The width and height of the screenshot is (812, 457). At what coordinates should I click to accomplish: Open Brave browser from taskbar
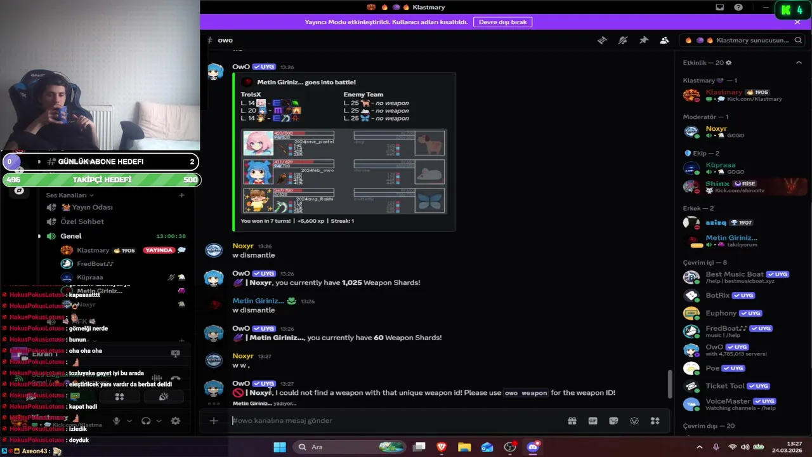tap(442, 447)
